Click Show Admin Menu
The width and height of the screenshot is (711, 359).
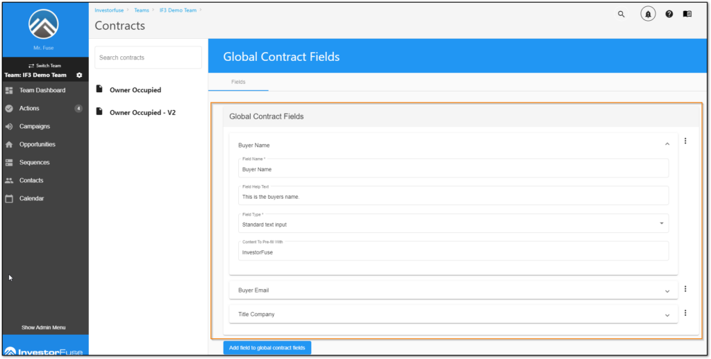pos(44,327)
